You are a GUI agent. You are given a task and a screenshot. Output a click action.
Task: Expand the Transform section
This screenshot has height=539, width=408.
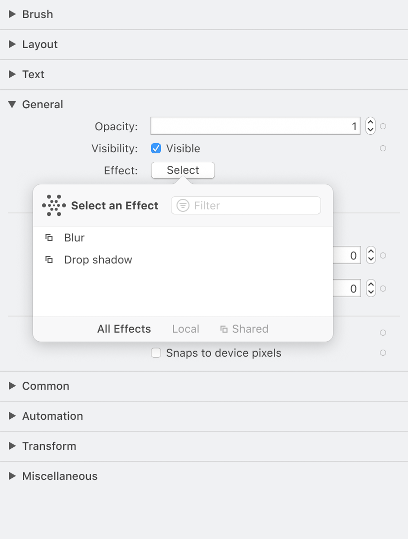tap(12, 446)
